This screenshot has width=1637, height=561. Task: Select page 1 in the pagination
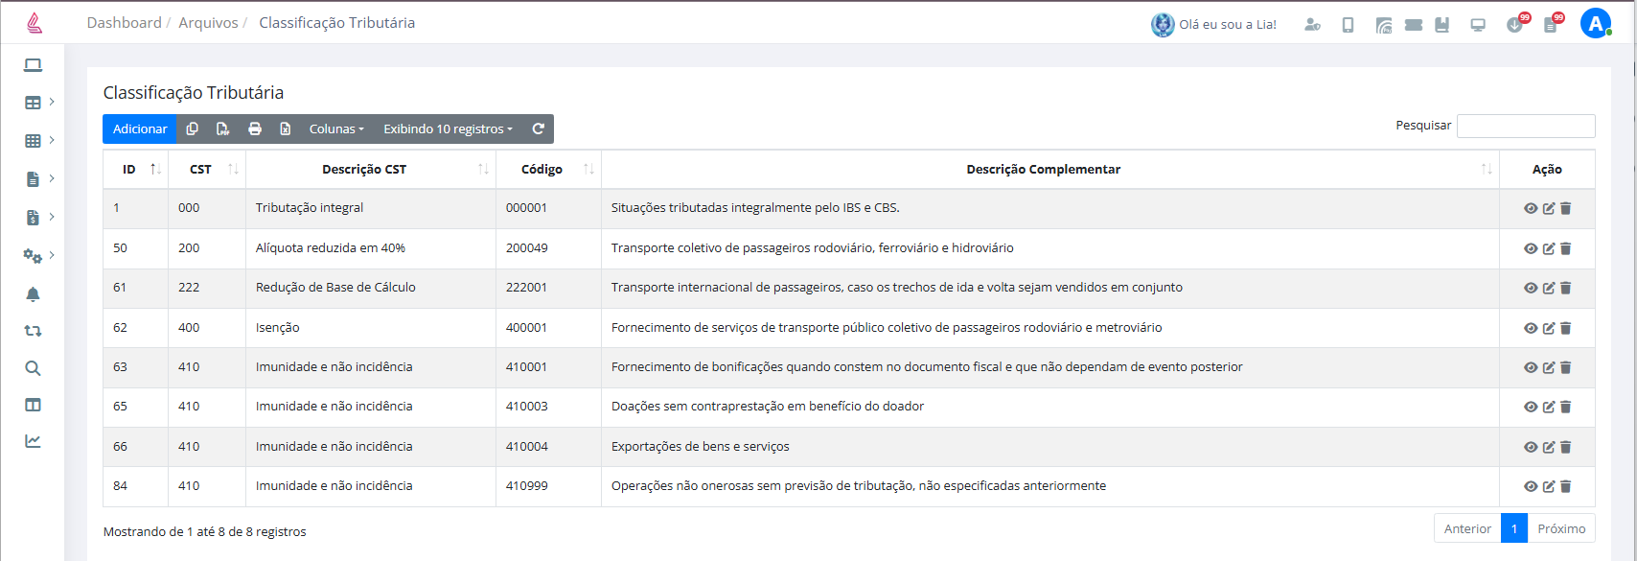[1514, 528]
